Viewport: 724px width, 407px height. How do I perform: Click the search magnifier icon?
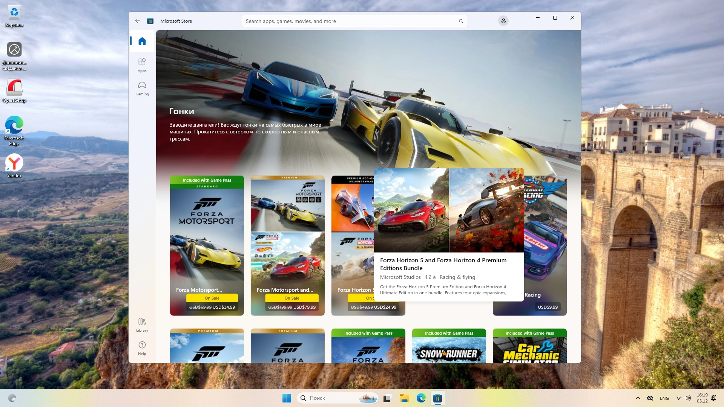[x=461, y=21]
